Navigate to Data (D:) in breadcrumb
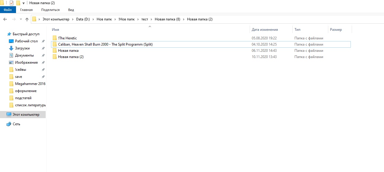384x172 pixels. tap(83, 19)
